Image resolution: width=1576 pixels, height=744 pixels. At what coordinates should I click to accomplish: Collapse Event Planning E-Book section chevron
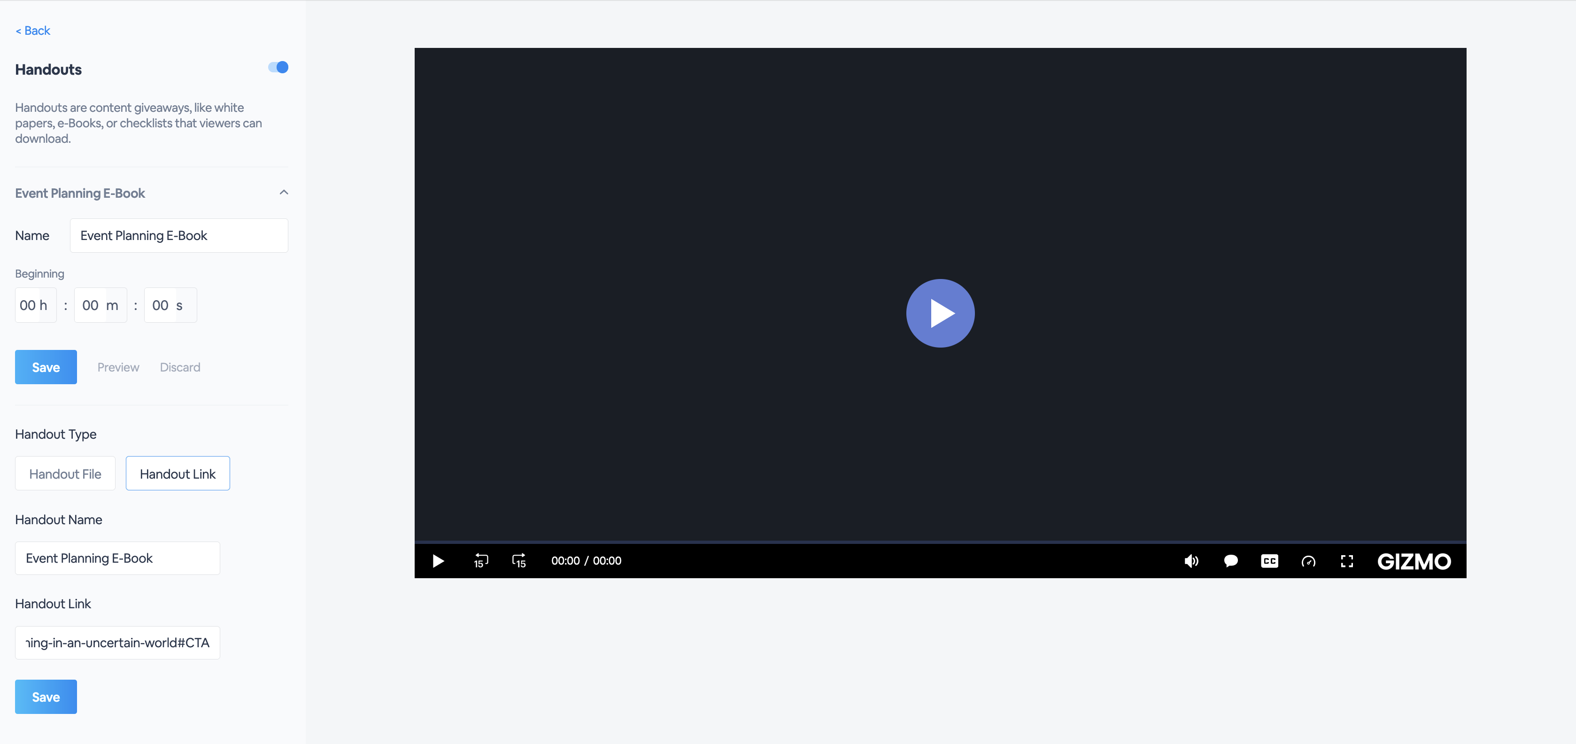pos(284,193)
